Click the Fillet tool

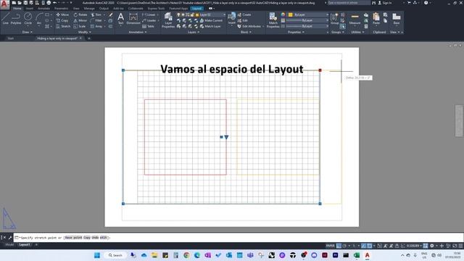[x=96, y=20]
